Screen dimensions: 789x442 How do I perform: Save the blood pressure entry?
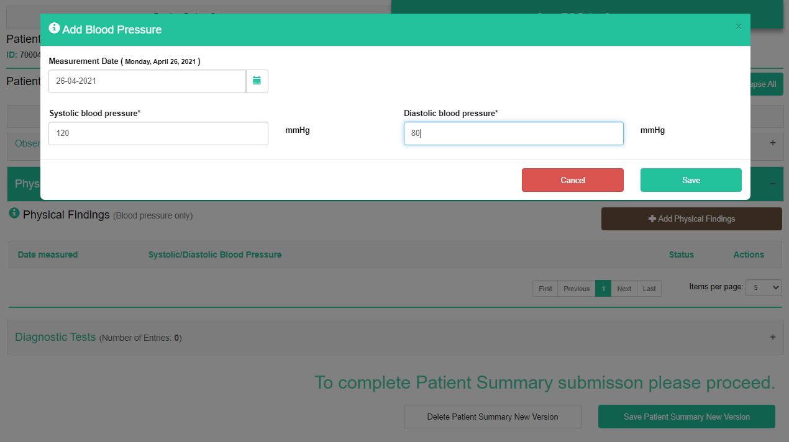point(690,180)
